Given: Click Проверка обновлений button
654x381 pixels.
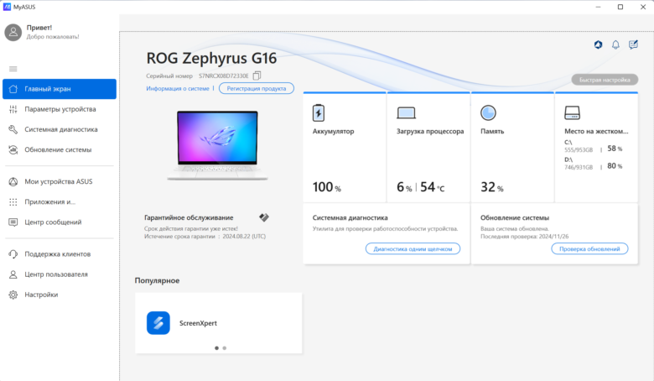Looking at the screenshot, I should click(x=589, y=248).
